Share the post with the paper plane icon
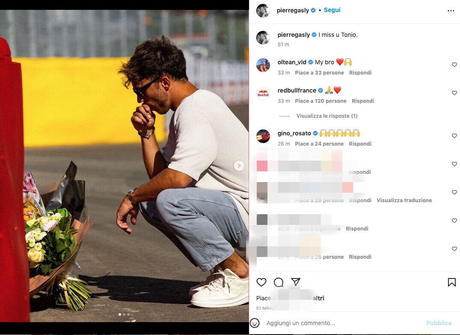 point(295,282)
